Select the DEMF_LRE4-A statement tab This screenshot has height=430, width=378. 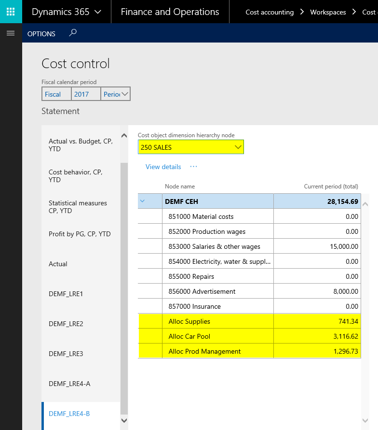pyautogui.click(x=69, y=384)
